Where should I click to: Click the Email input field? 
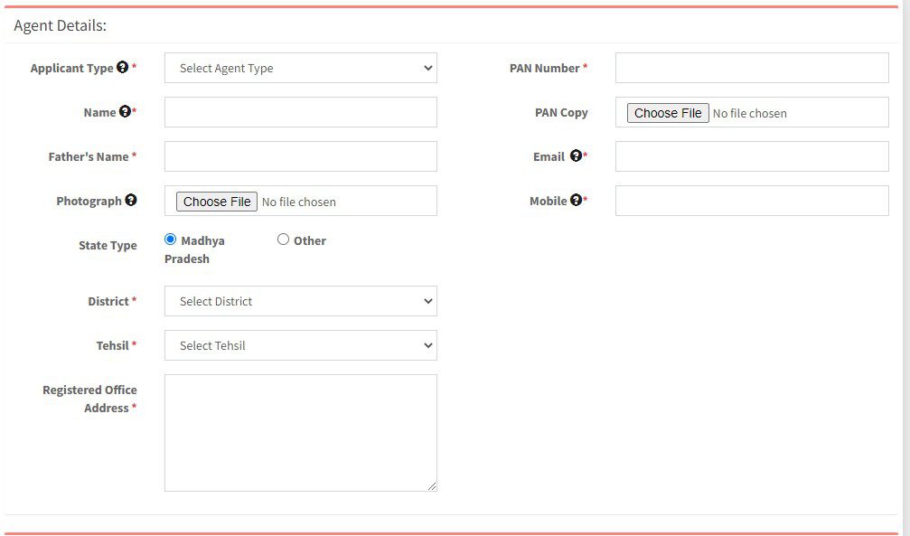coord(751,156)
